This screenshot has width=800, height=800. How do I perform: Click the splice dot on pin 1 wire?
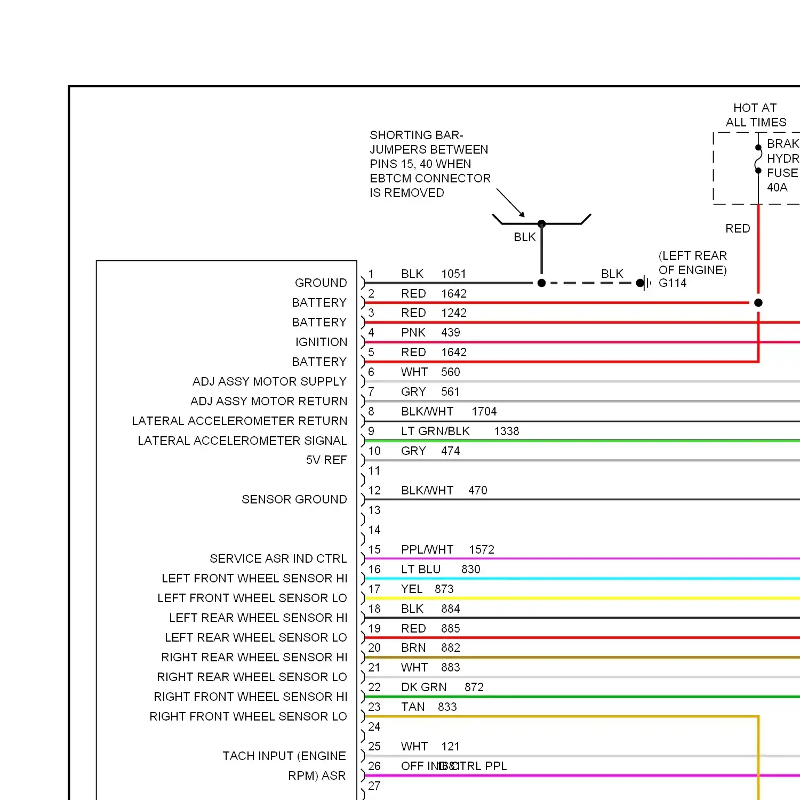click(x=541, y=283)
